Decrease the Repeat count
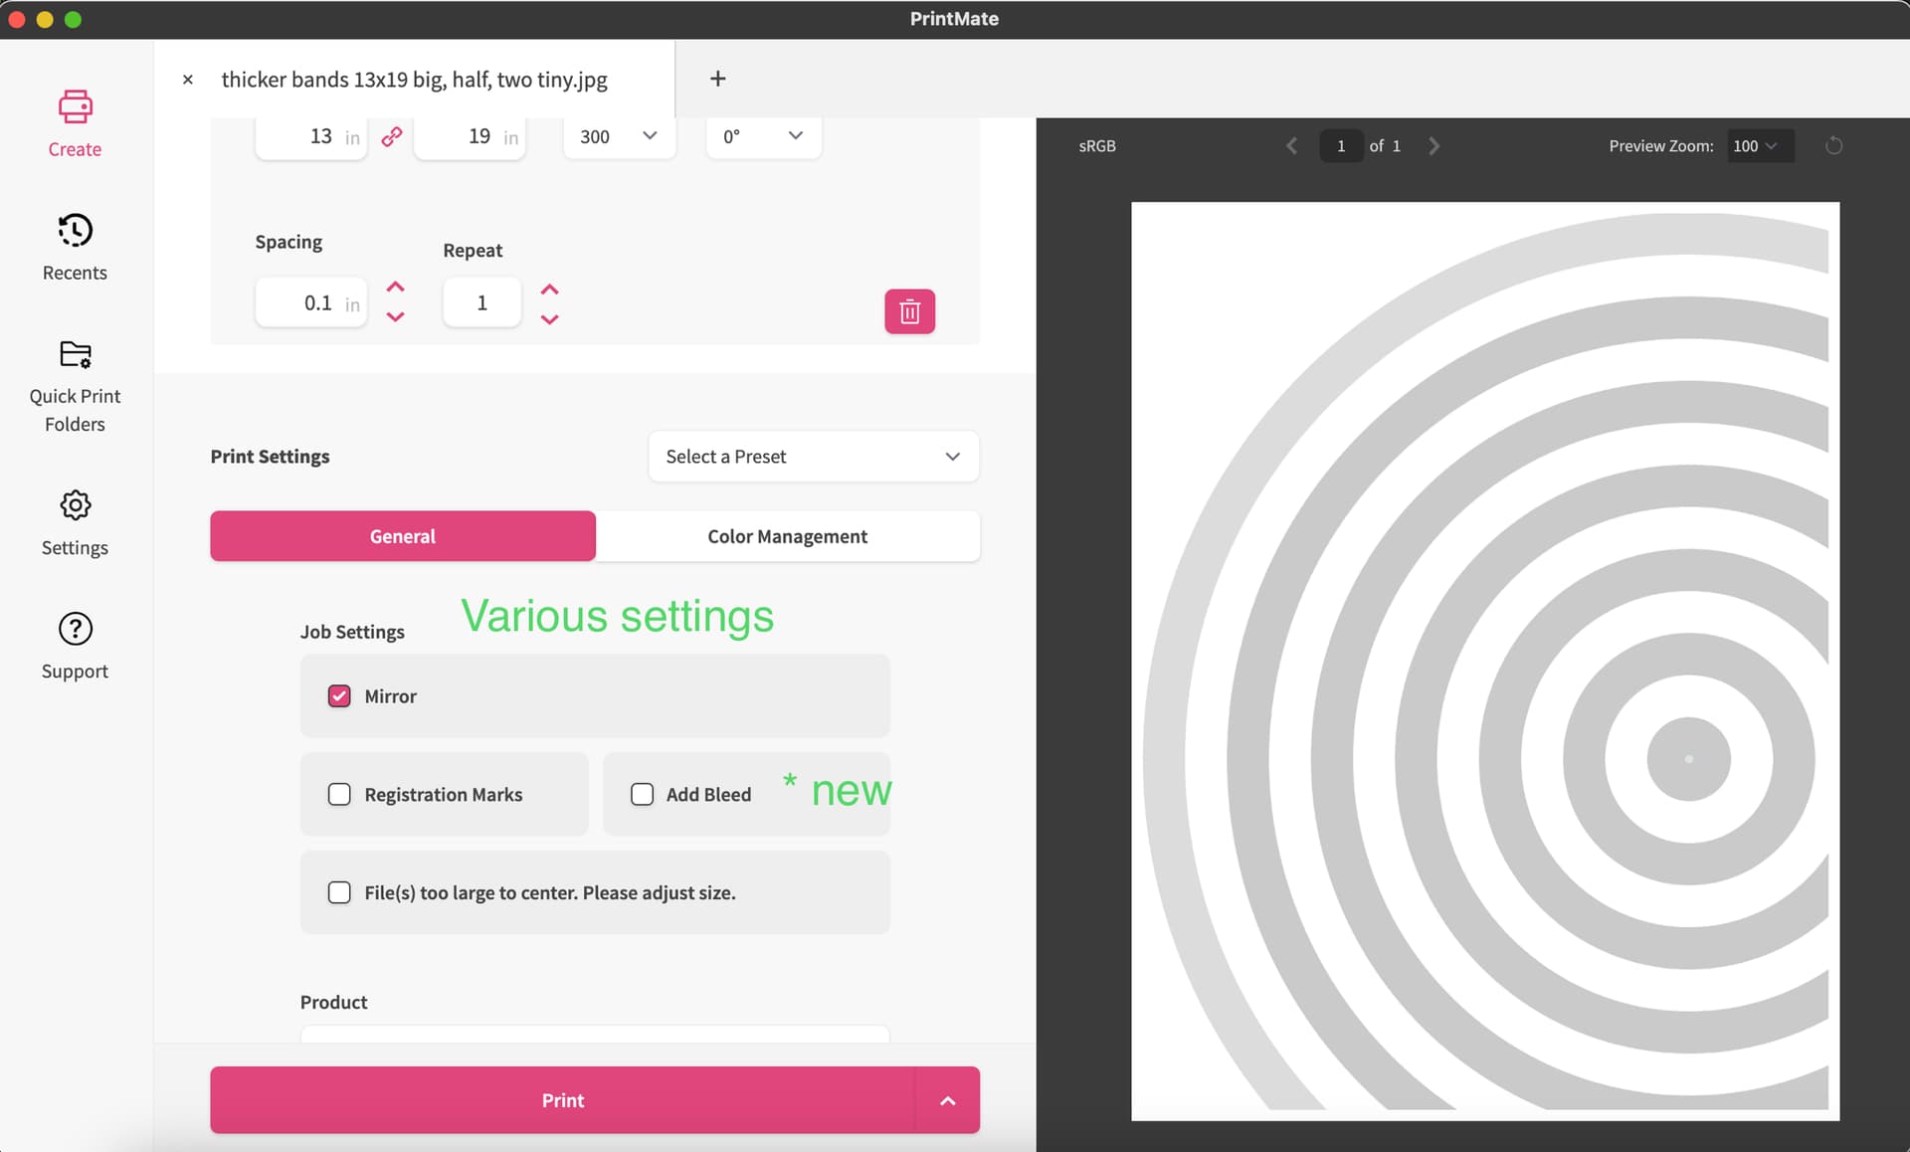The image size is (1910, 1152). (x=549, y=319)
